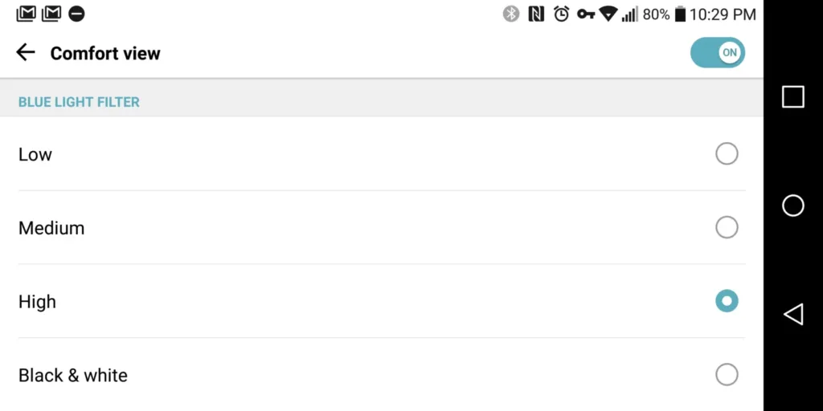Tap the VPN key status icon
The width and height of the screenshot is (823, 411).
[586, 14]
